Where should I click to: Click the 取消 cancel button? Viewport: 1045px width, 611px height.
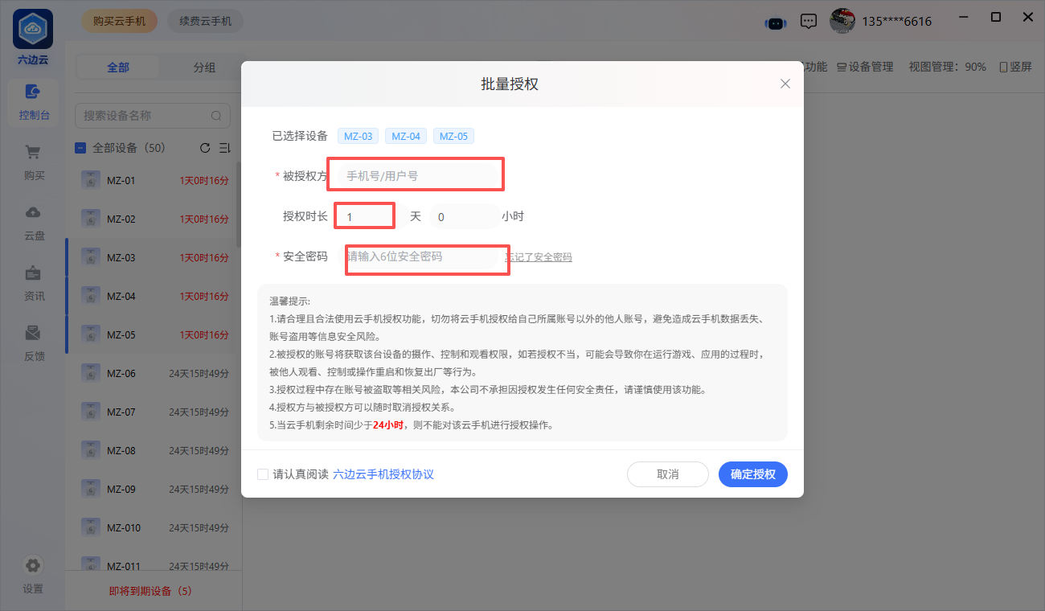667,474
